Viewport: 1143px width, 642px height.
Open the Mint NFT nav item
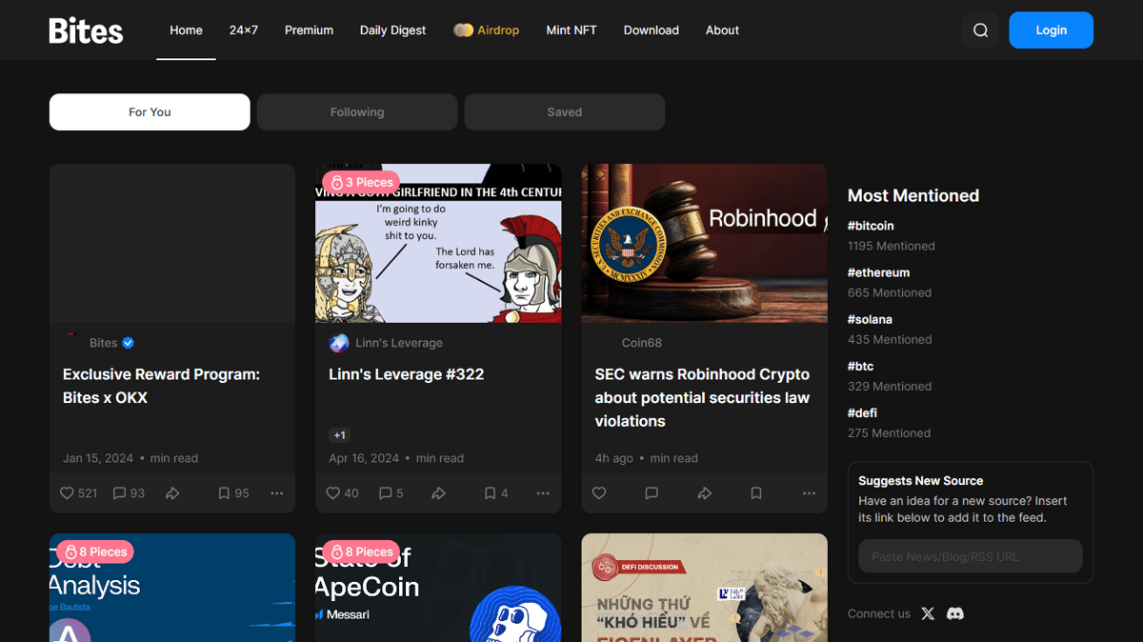[x=571, y=30]
